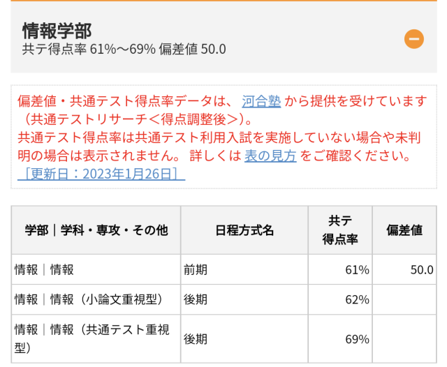447x367 pixels.
Task: Click the 62% score cell
Action: (x=355, y=299)
